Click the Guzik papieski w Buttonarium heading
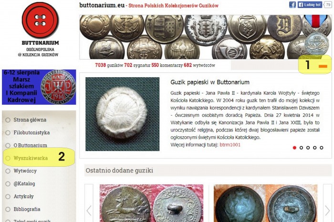This screenshot has width=334, height=222. 210,82
